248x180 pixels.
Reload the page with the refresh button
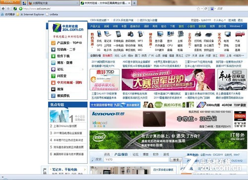[x=206, y=9]
